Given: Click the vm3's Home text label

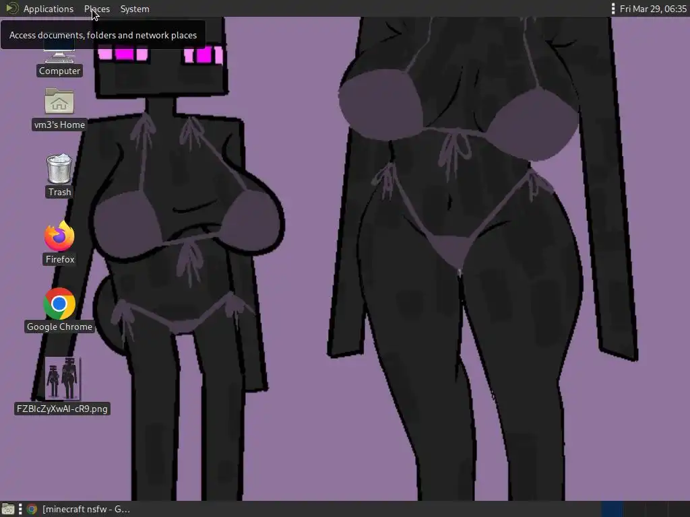Looking at the screenshot, I should 59,125.
